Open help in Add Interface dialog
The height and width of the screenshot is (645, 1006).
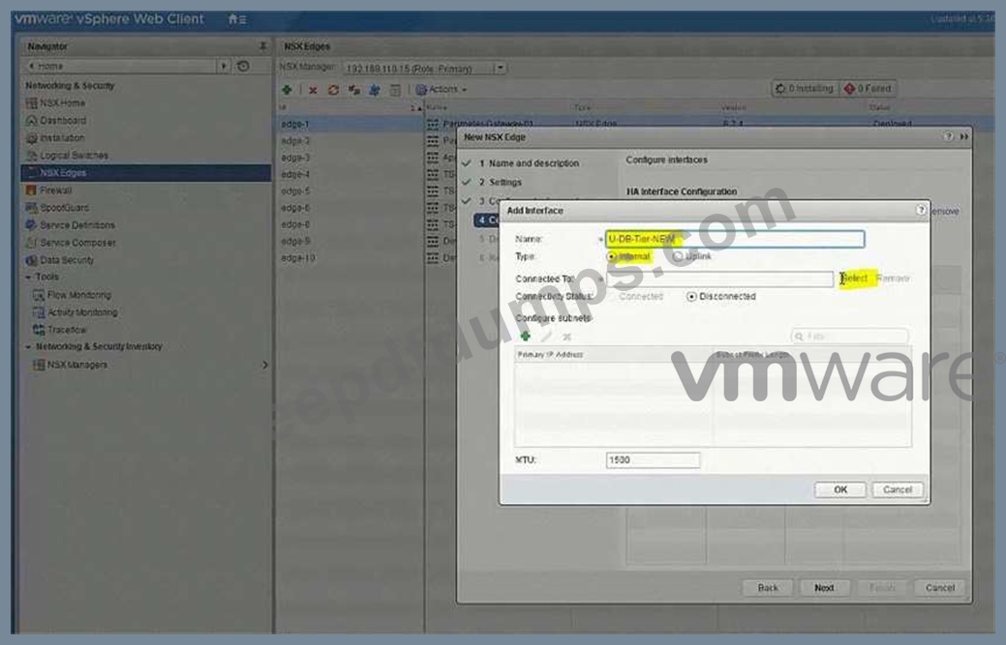[921, 210]
